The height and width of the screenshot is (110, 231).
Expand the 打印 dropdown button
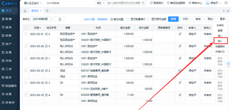pos(186,19)
